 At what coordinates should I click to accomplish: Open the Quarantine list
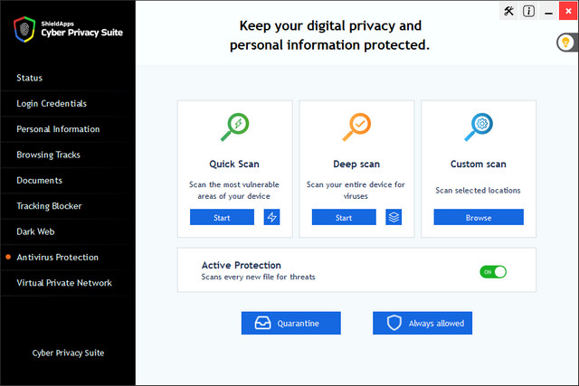[290, 323]
